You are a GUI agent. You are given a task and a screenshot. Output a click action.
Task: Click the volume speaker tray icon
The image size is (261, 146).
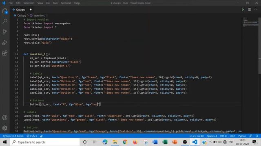point(220,142)
